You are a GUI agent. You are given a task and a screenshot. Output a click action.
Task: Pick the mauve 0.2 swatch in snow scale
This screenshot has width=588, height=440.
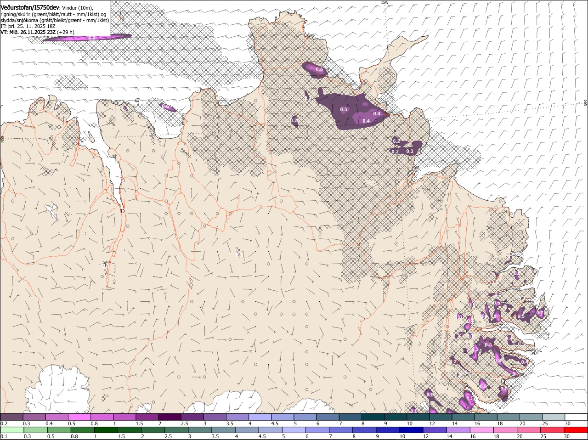(11, 417)
